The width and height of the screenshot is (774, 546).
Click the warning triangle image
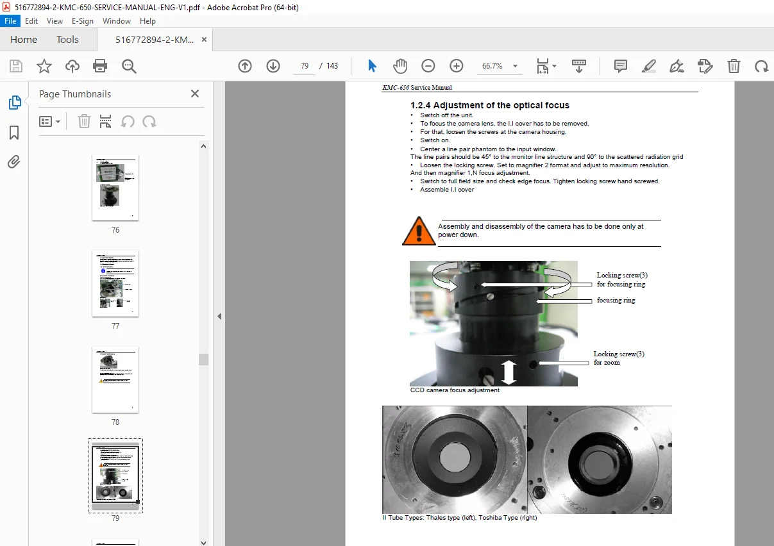click(x=419, y=231)
